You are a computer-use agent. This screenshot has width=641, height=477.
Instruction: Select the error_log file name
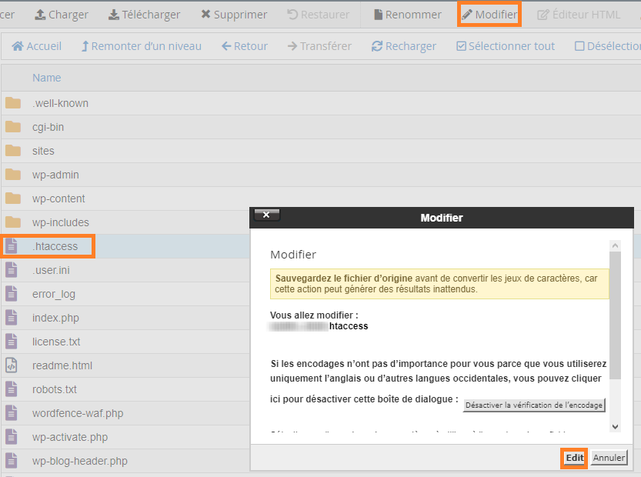[54, 295]
